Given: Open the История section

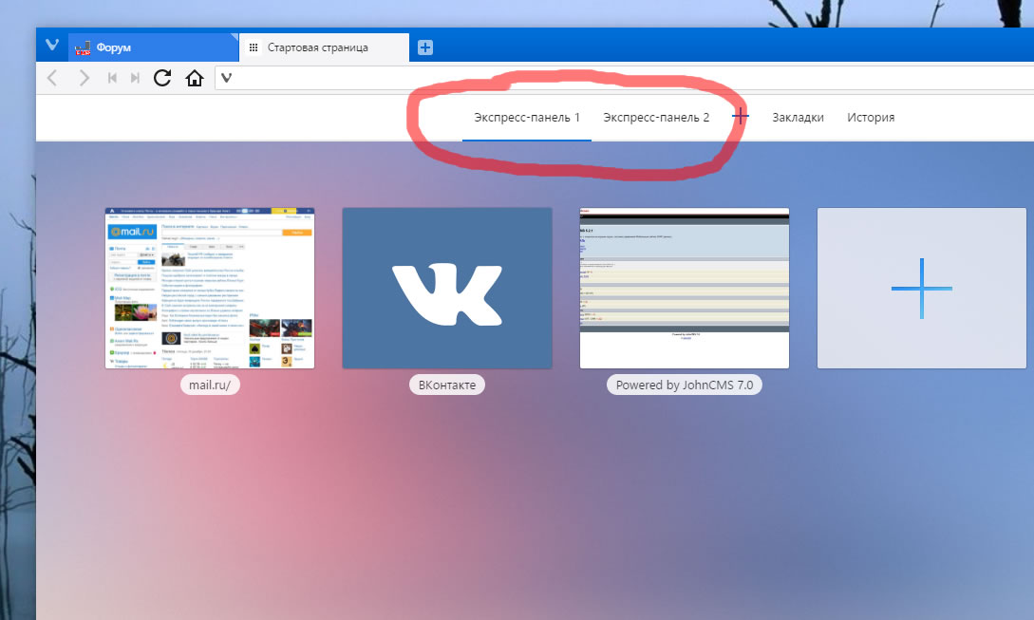Looking at the screenshot, I should point(871,118).
